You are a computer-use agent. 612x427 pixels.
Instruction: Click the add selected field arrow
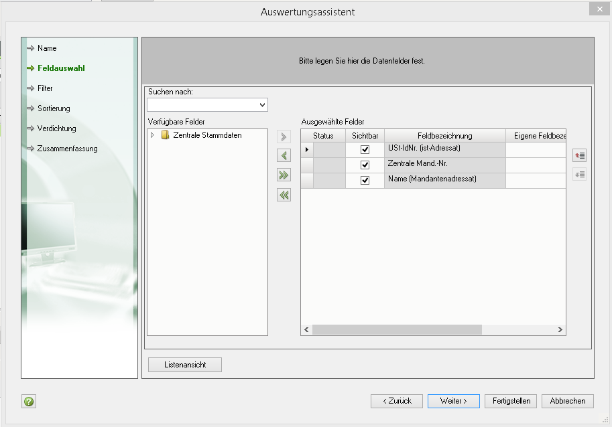(284, 137)
